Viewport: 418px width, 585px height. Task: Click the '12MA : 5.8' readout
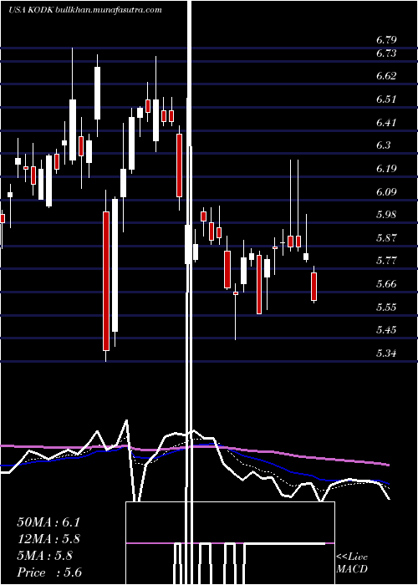tap(48, 539)
